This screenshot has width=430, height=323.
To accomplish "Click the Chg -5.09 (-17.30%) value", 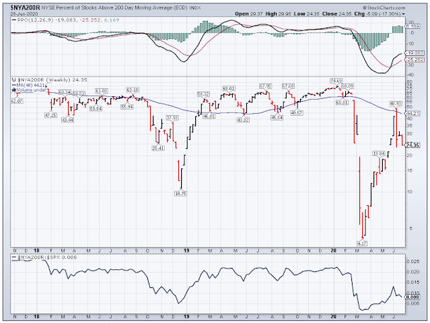I will (377, 13).
